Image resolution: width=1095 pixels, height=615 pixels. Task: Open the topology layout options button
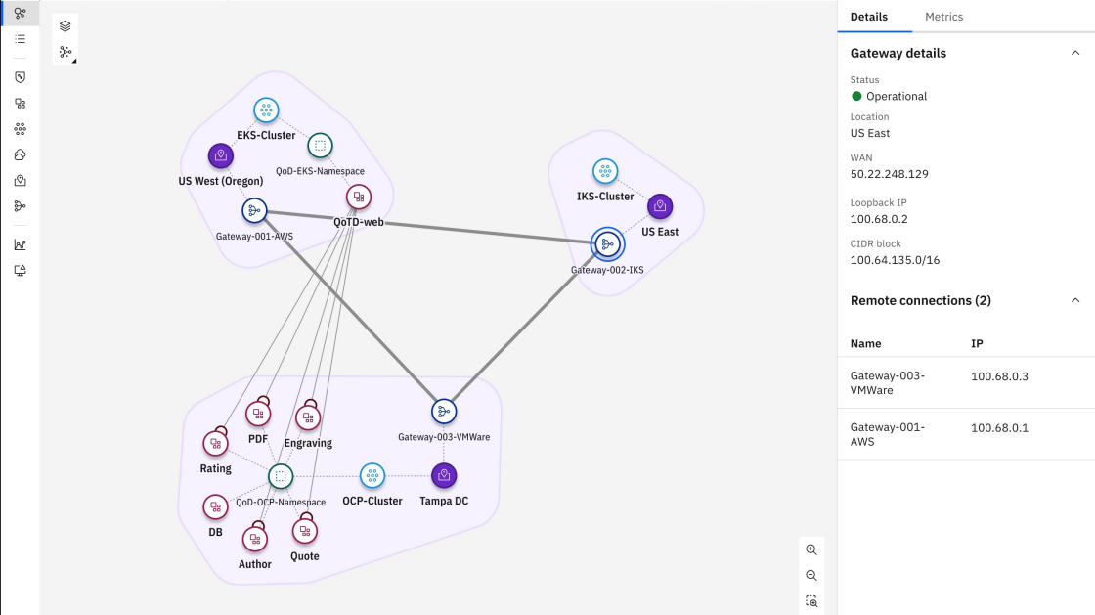(x=65, y=53)
